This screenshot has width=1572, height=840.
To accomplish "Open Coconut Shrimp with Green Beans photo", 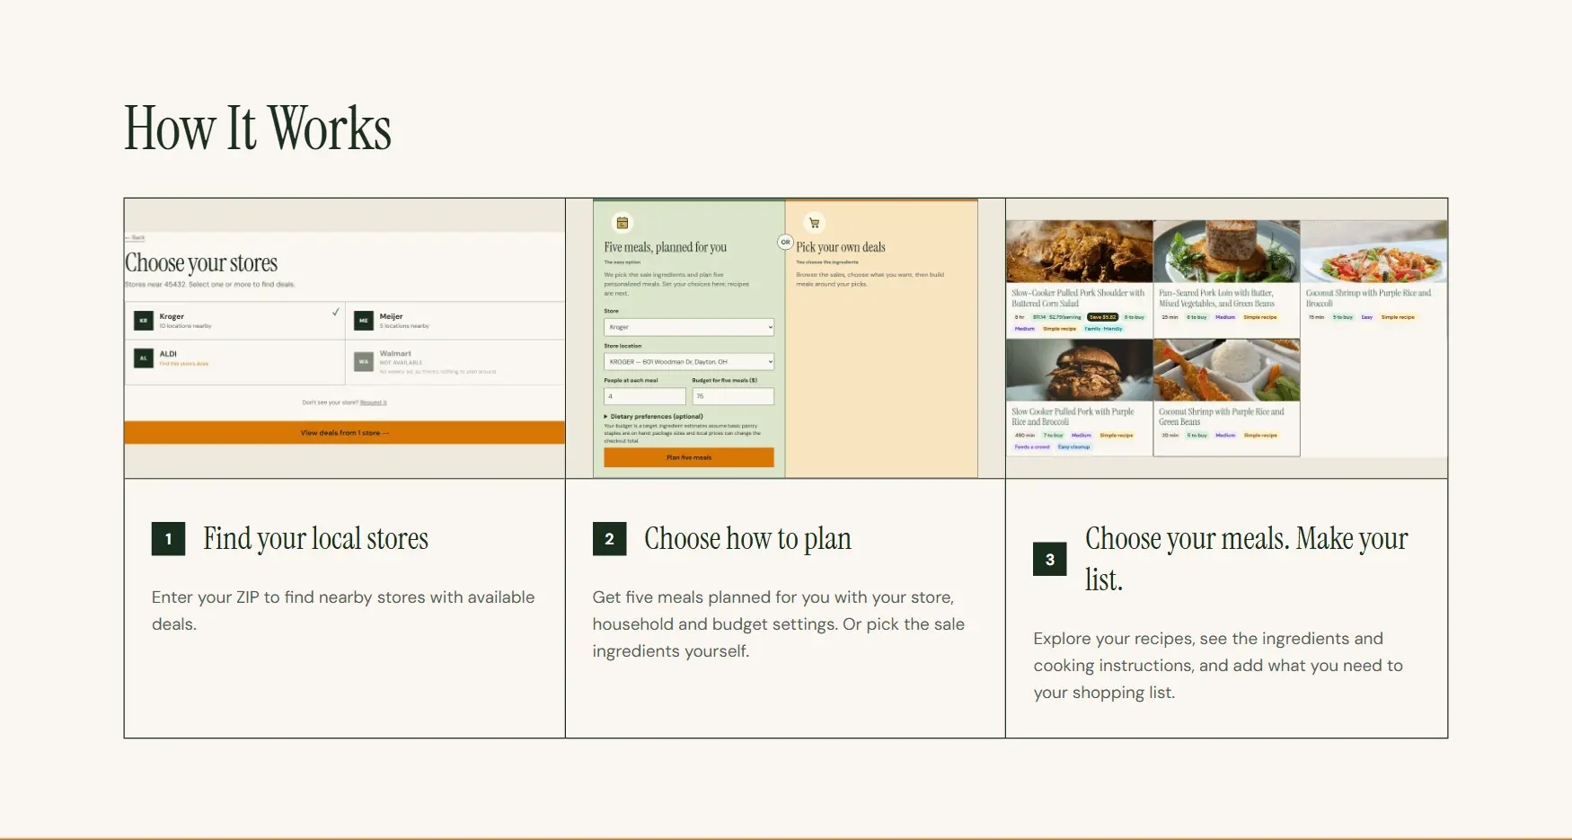I will [x=1227, y=370].
